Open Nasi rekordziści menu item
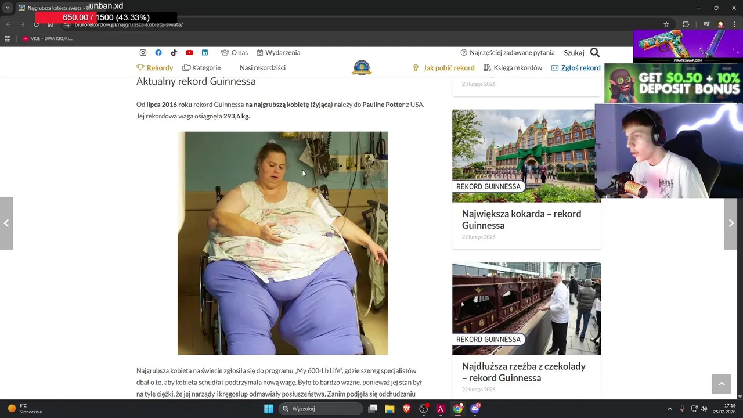 point(262,68)
